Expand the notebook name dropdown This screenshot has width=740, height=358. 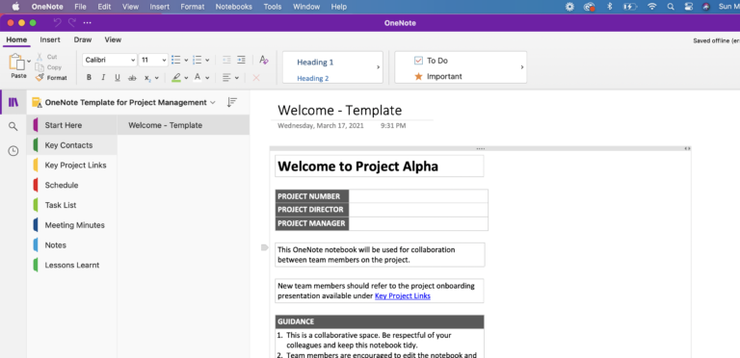pos(213,102)
